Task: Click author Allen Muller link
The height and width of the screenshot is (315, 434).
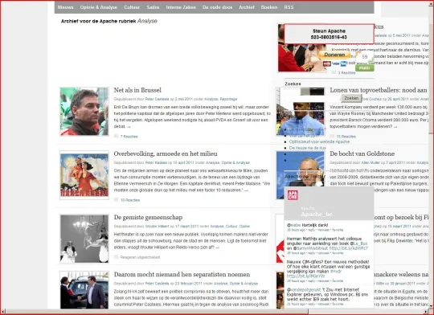Action: coord(371,163)
